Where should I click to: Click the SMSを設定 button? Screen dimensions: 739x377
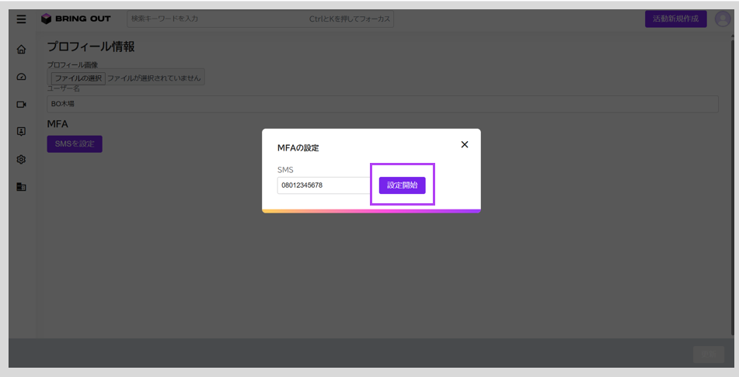(75, 144)
